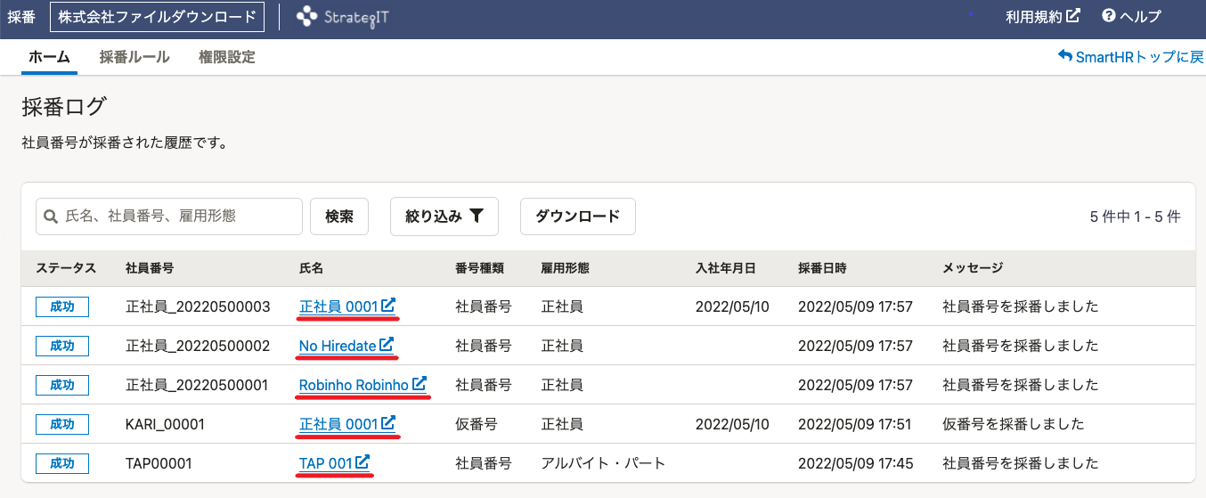Focus the 氏名、社員番号、雇用形態 search field

(169, 216)
